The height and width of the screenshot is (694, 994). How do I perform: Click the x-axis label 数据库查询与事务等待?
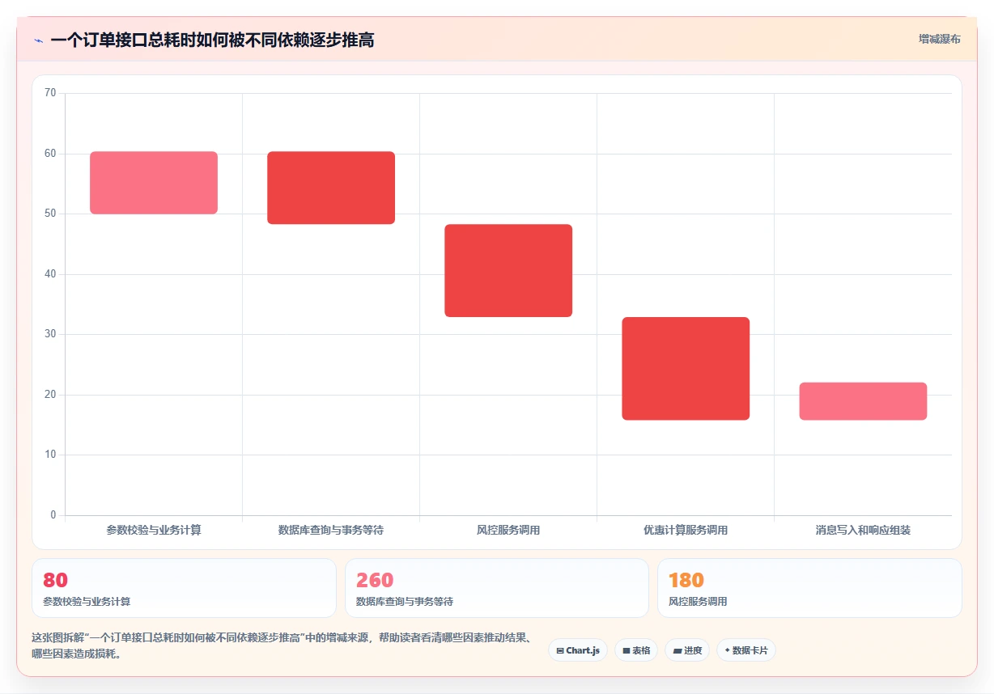coord(331,531)
